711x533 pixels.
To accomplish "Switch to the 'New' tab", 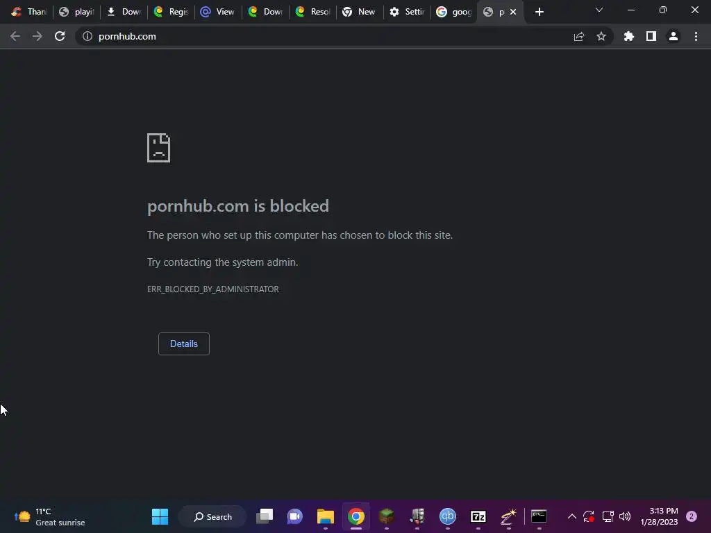I will click(360, 12).
